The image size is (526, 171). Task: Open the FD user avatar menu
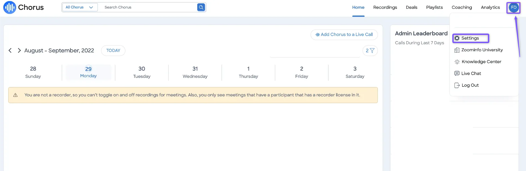514,8
